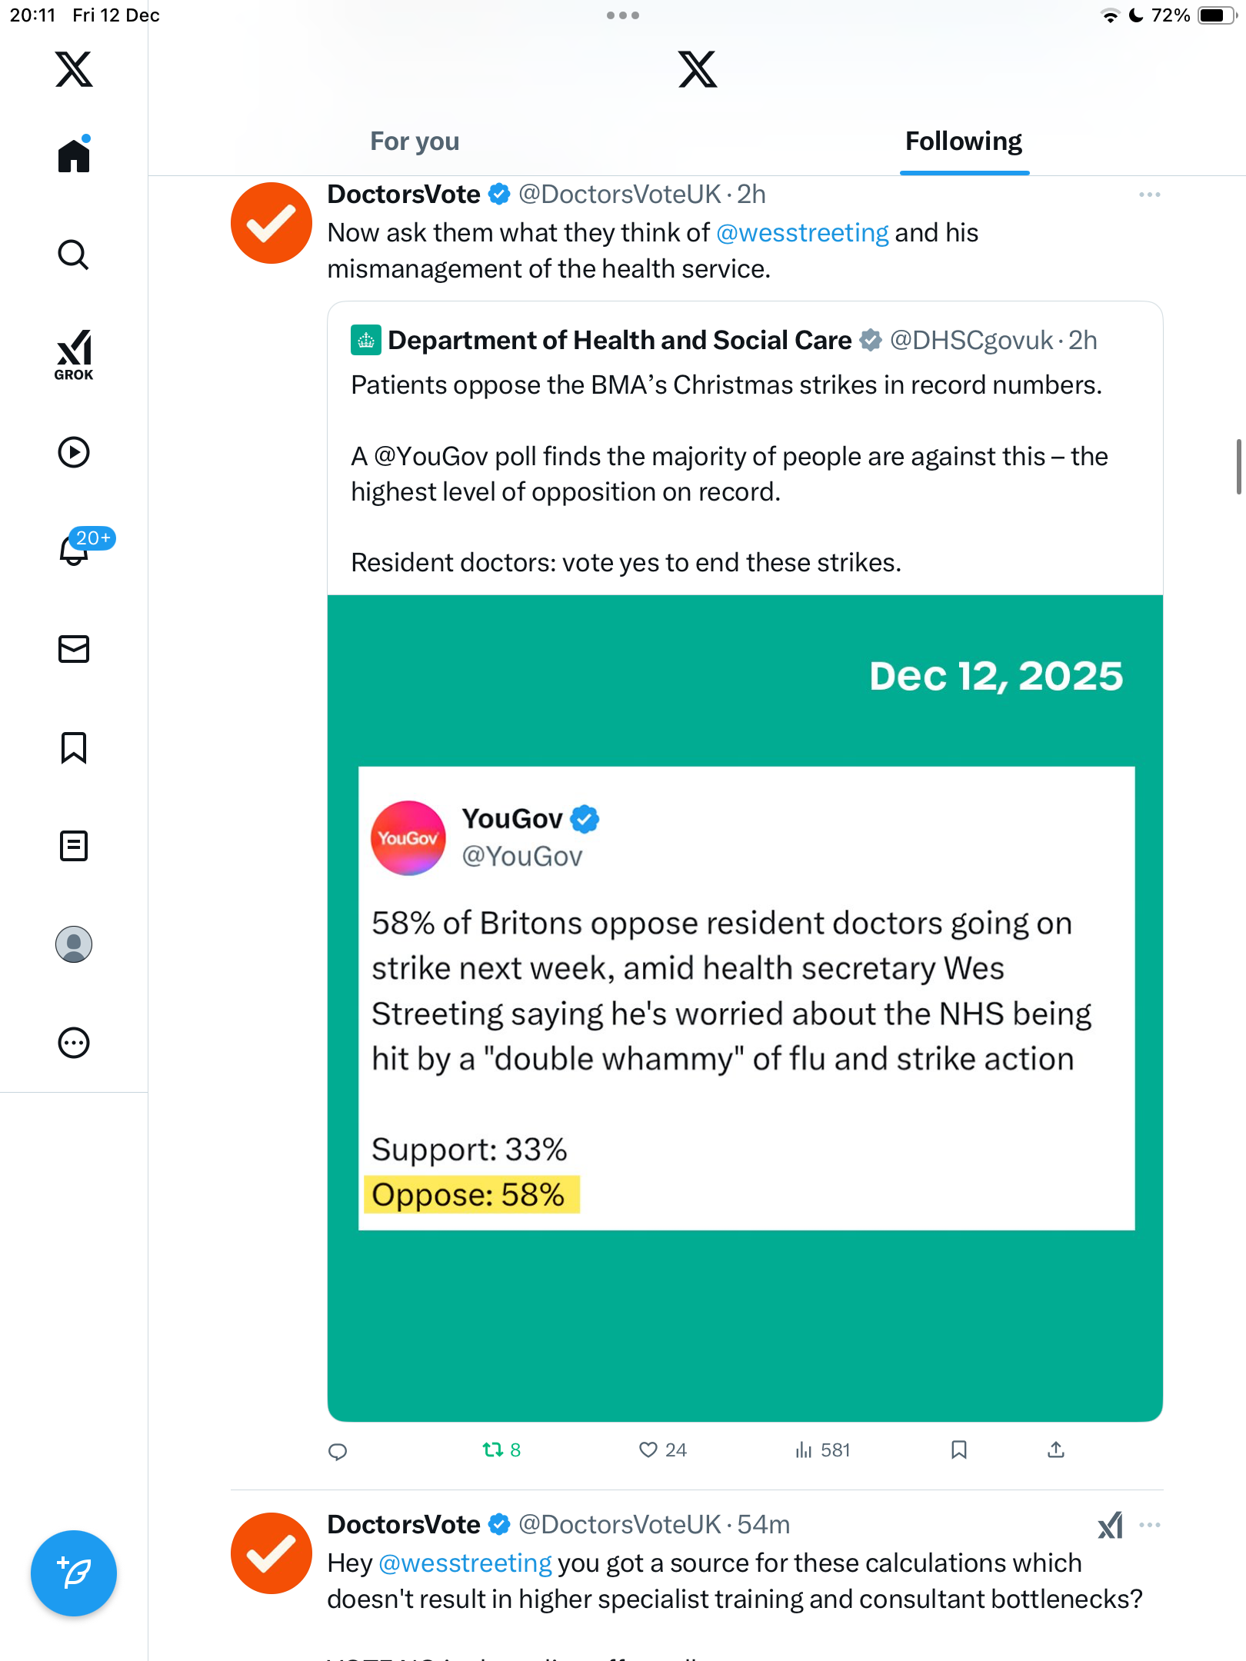Like the DoctorsVote quote post

(648, 1450)
